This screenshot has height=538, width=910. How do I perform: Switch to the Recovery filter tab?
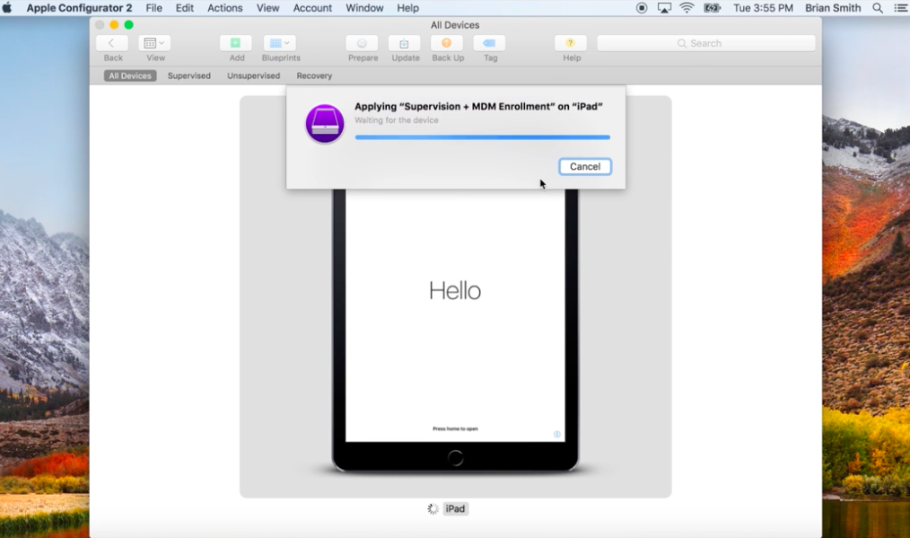[x=314, y=75]
